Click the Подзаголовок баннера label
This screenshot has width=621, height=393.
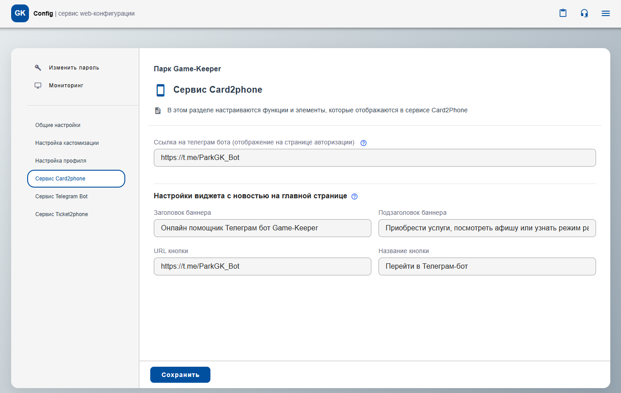click(412, 213)
